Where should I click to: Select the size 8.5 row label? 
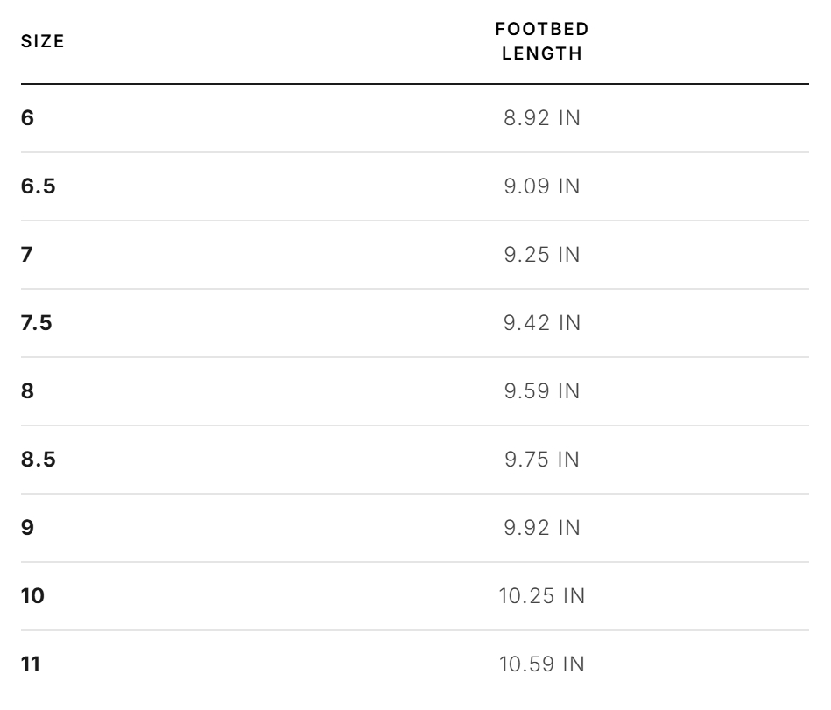[39, 460]
